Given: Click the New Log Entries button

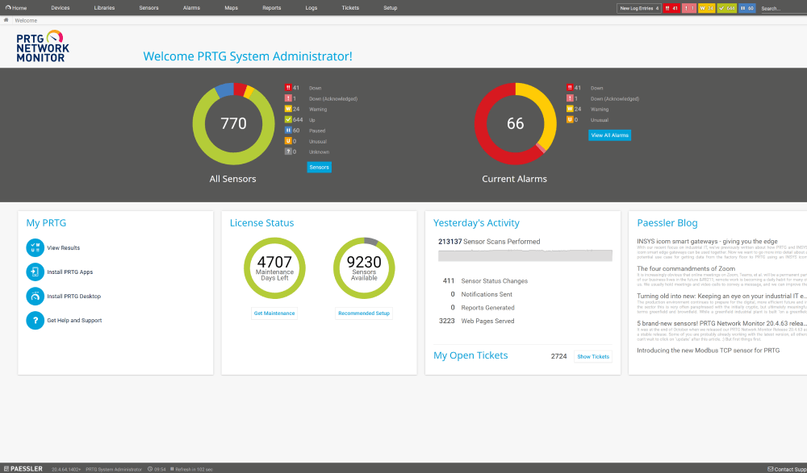Looking at the screenshot, I should pos(638,8).
